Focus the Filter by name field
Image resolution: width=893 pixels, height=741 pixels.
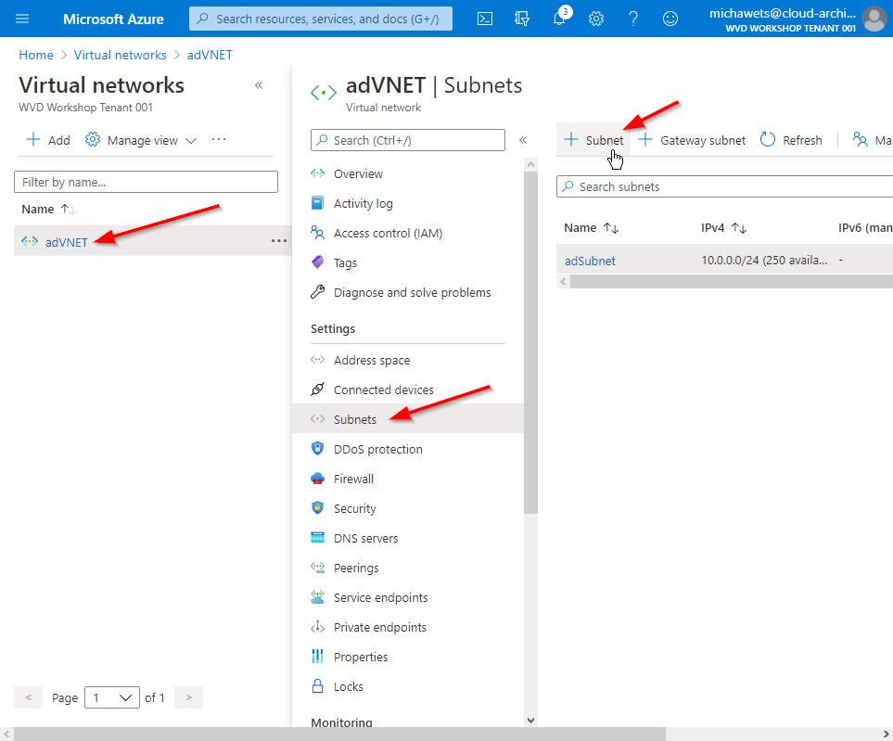pyautogui.click(x=146, y=182)
